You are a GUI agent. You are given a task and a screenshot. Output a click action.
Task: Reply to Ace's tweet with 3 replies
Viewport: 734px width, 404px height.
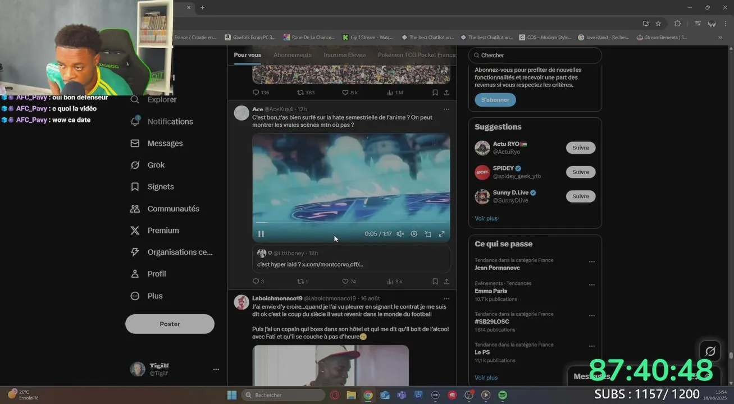point(256,282)
